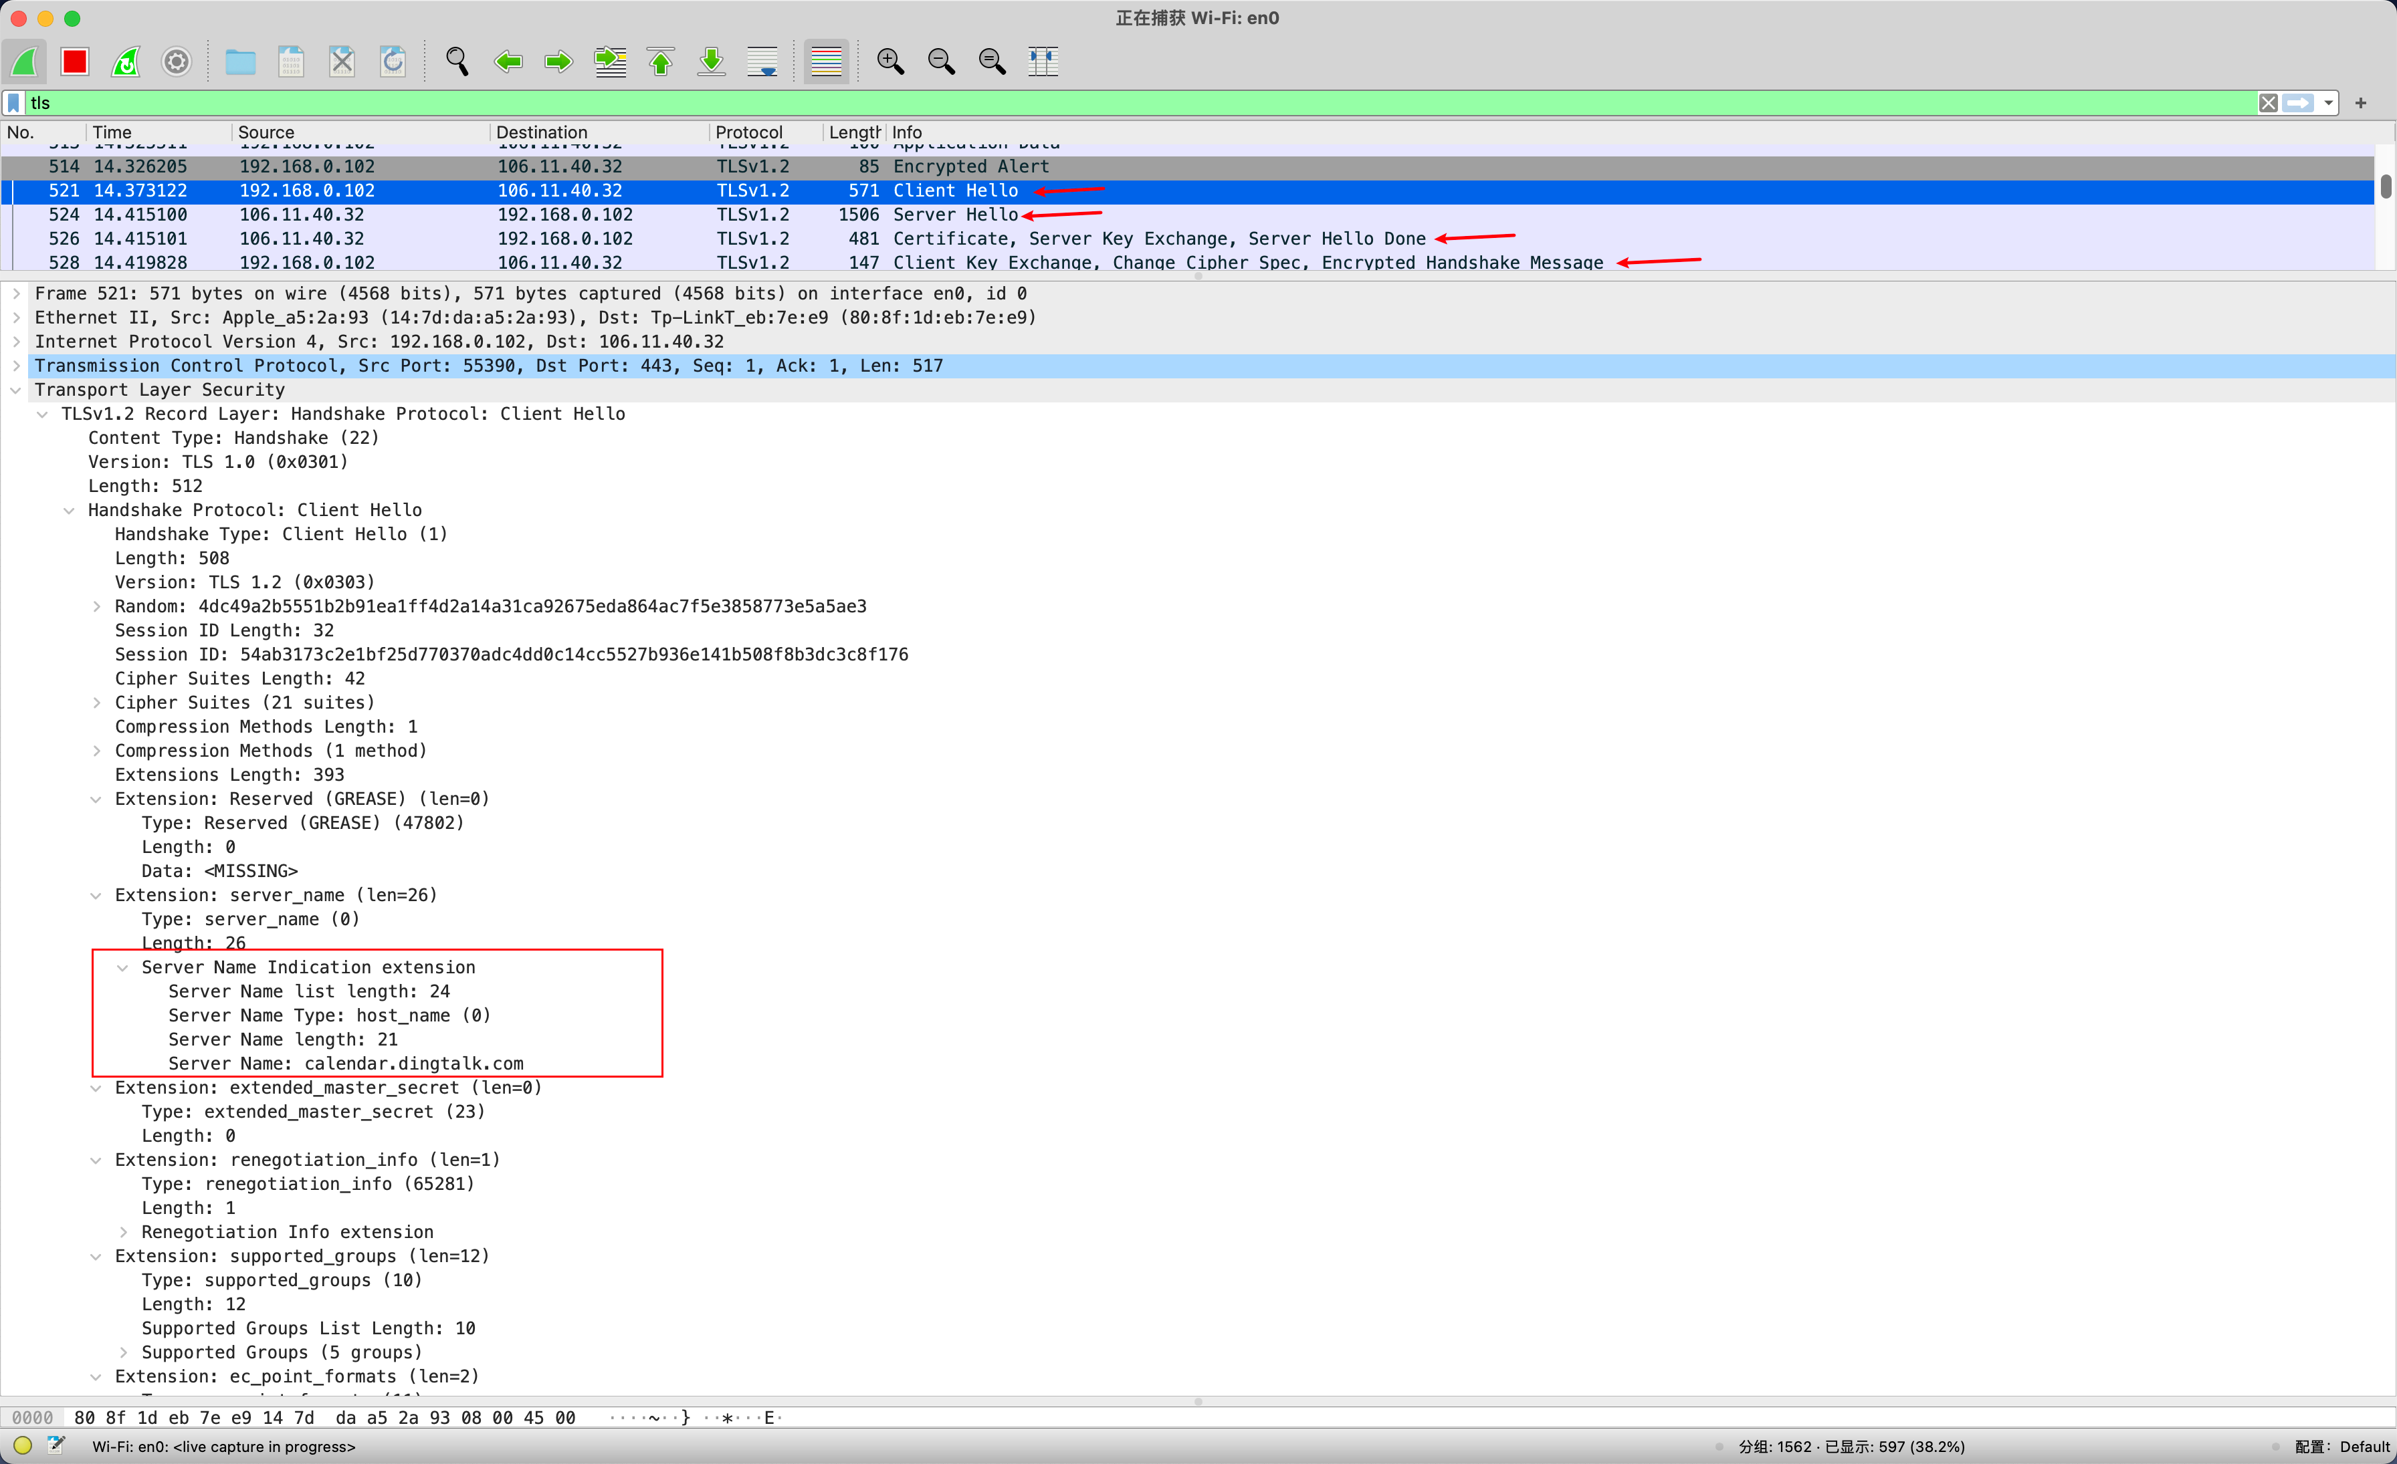Image resolution: width=2397 pixels, height=1464 pixels.
Task: Open display filter history dropdown arrow
Action: pos(2329,103)
